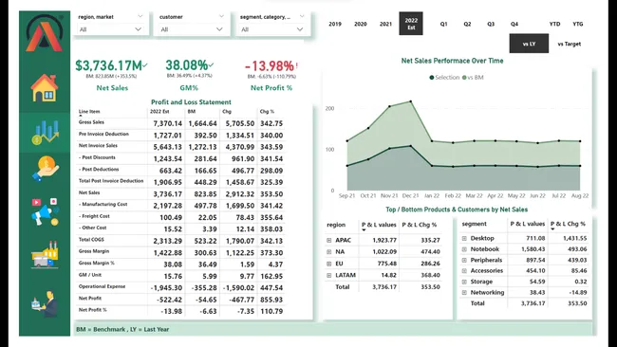Select the GM / Unit line item
617x347 pixels.
pos(90,275)
